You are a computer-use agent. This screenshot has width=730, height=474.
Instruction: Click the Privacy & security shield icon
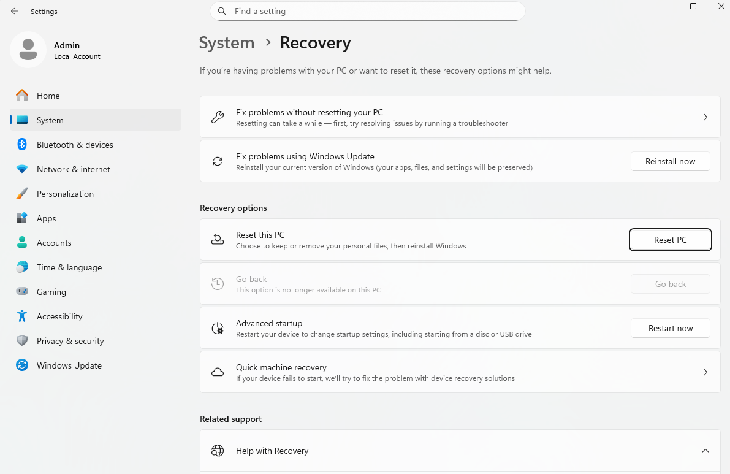click(22, 341)
